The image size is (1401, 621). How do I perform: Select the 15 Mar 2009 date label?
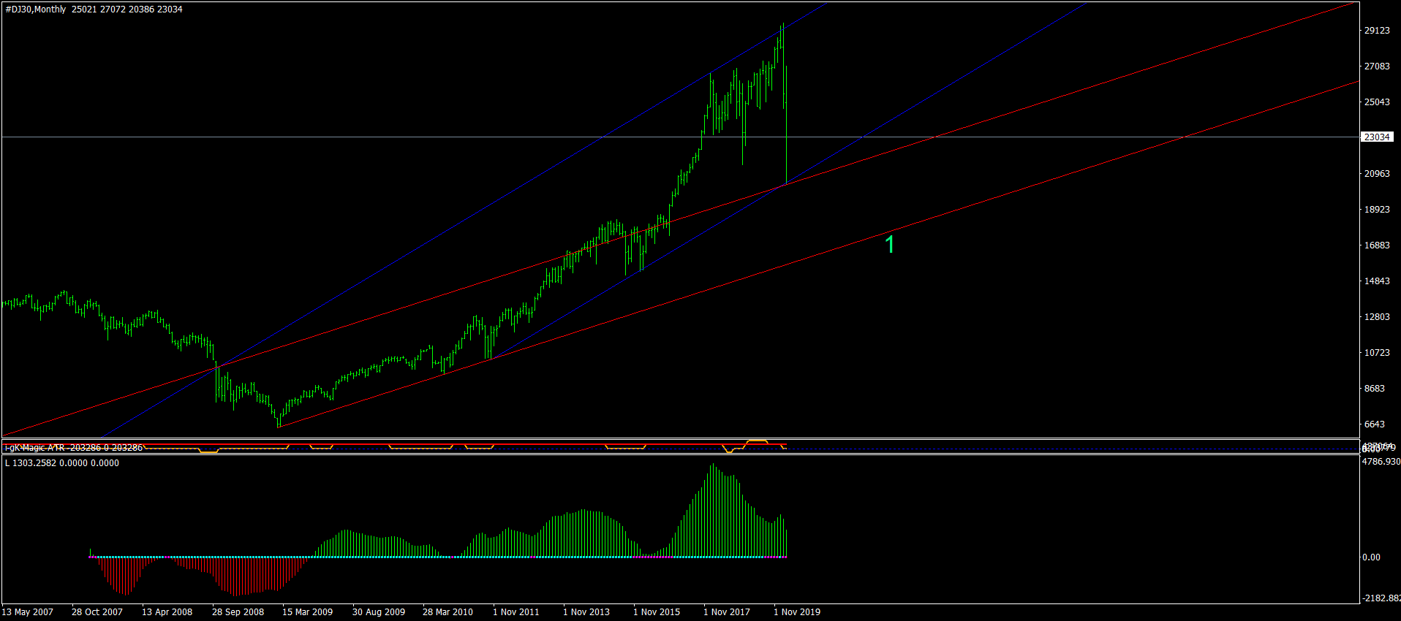point(307,612)
